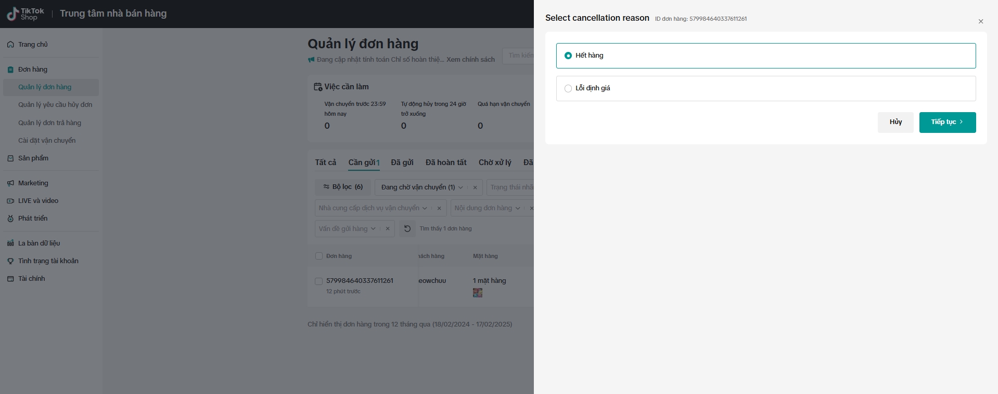Tick the checkbox for order 579984640337611261
Image resolution: width=998 pixels, height=394 pixels.
tap(319, 281)
